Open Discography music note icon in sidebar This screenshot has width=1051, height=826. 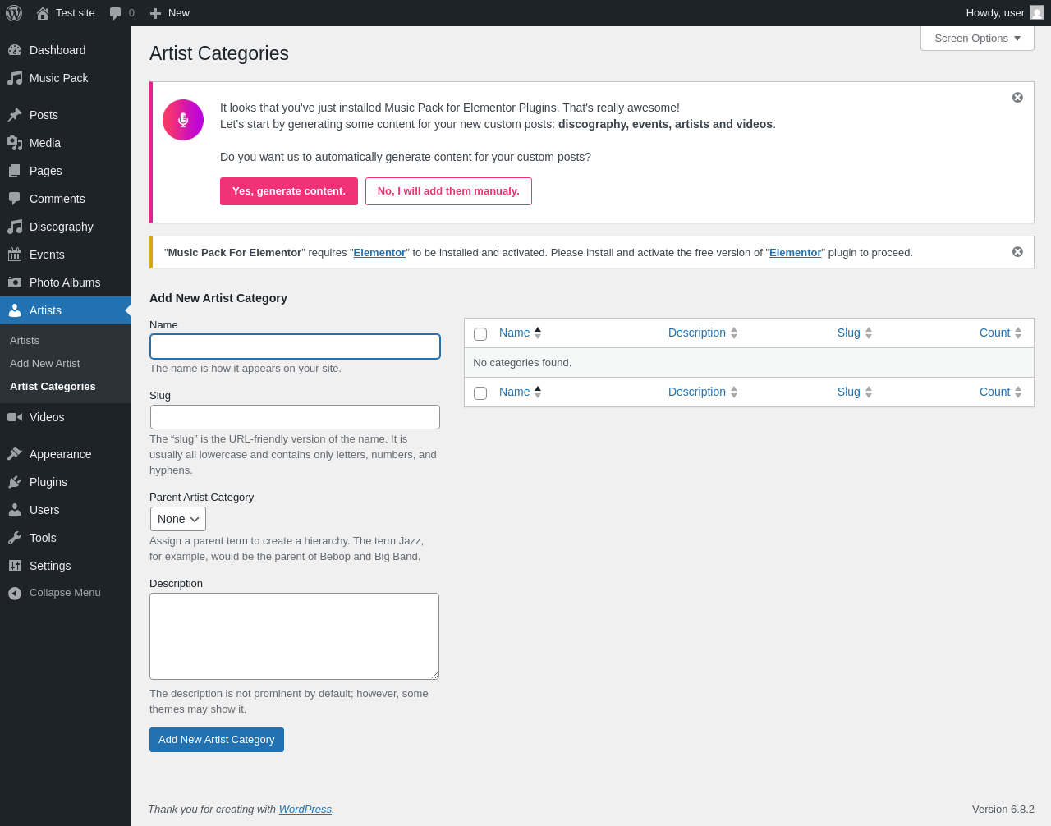(x=15, y=227)
